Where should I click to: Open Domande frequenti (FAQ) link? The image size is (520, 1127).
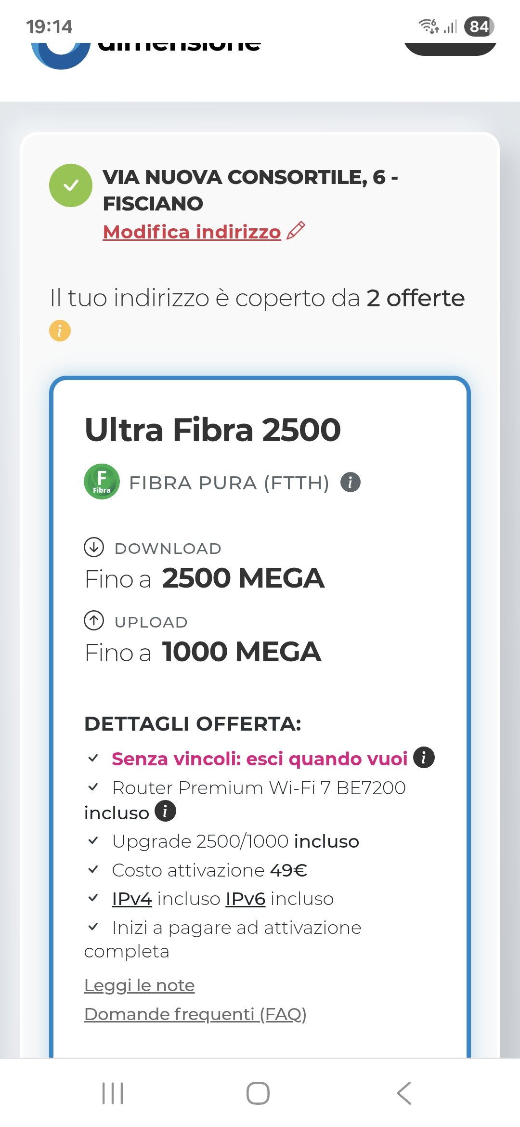[x=195, y=1014]
